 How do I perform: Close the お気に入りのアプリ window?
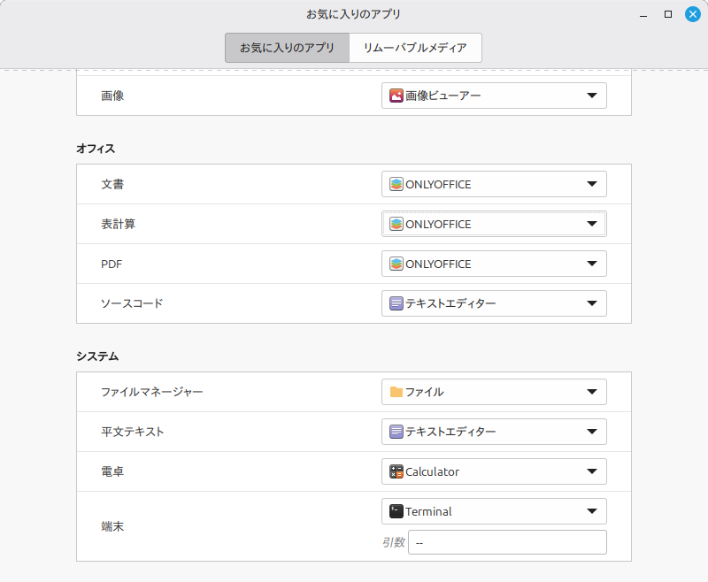point(692,14)
